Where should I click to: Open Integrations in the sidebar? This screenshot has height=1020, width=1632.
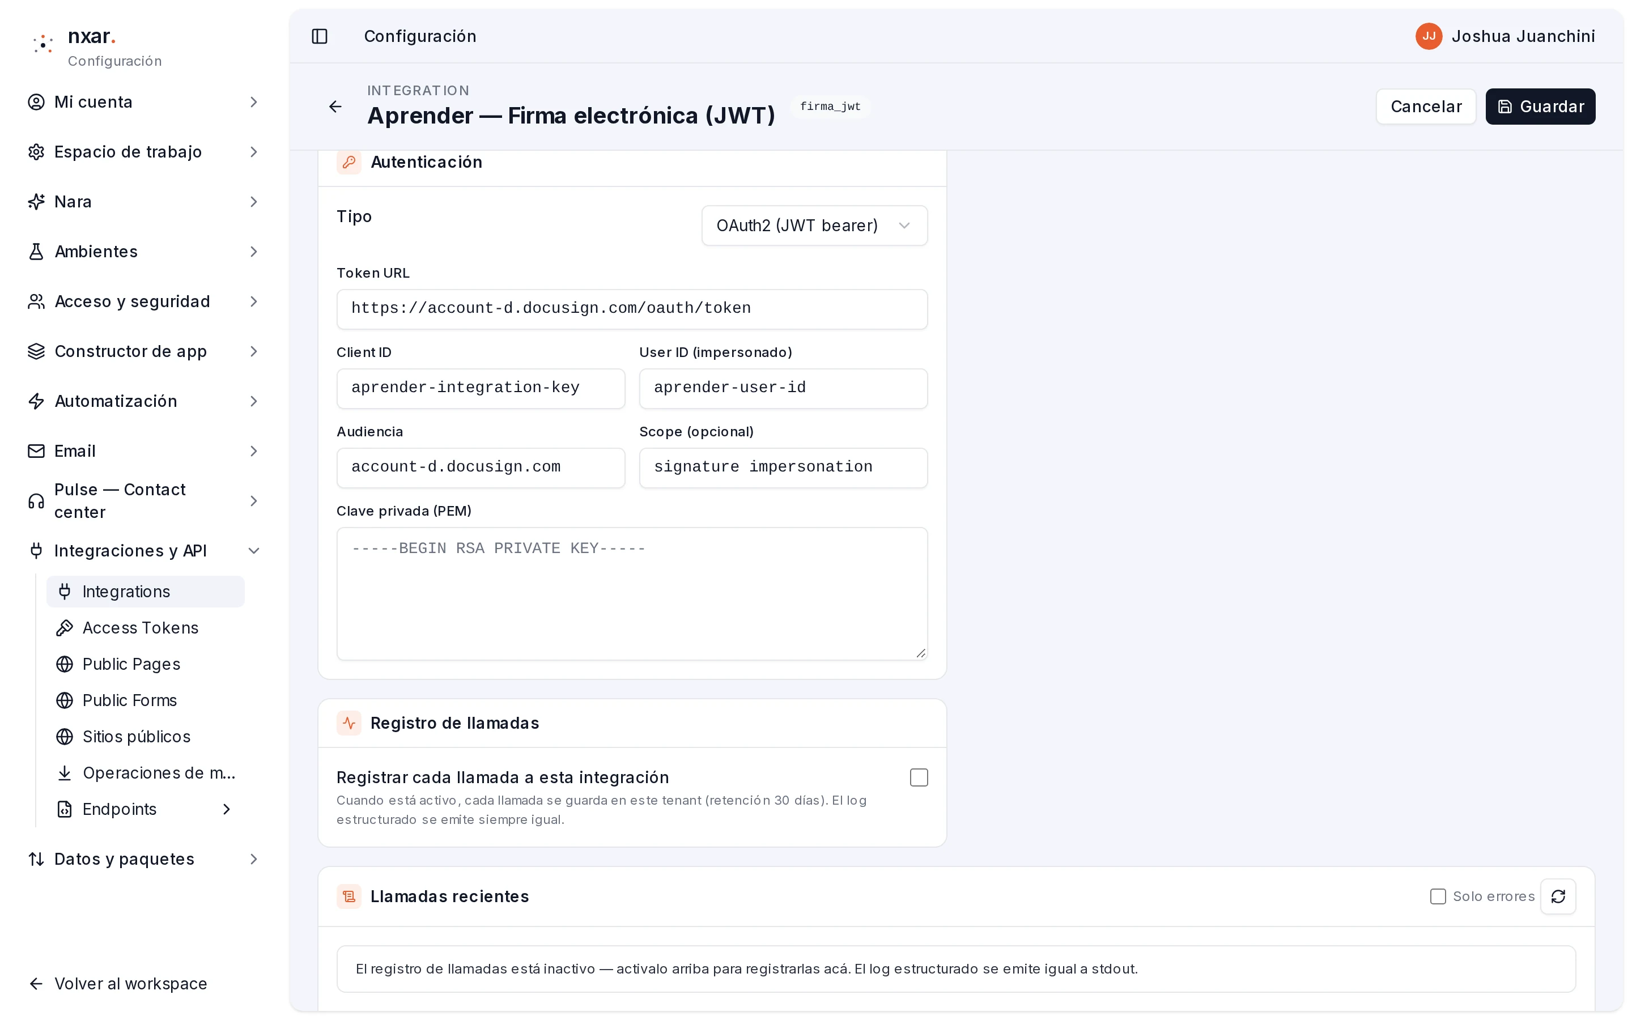pyautogui.click(x=145, y=592)
